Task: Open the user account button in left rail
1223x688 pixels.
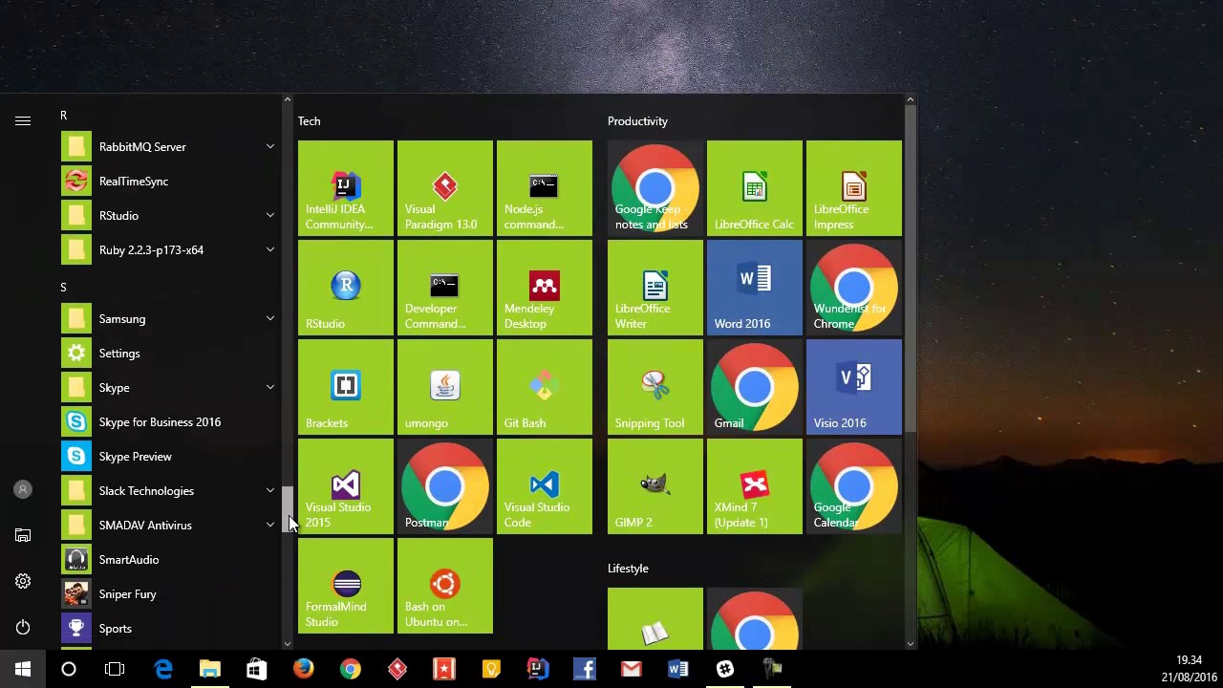Action: [x=23, y=489]
